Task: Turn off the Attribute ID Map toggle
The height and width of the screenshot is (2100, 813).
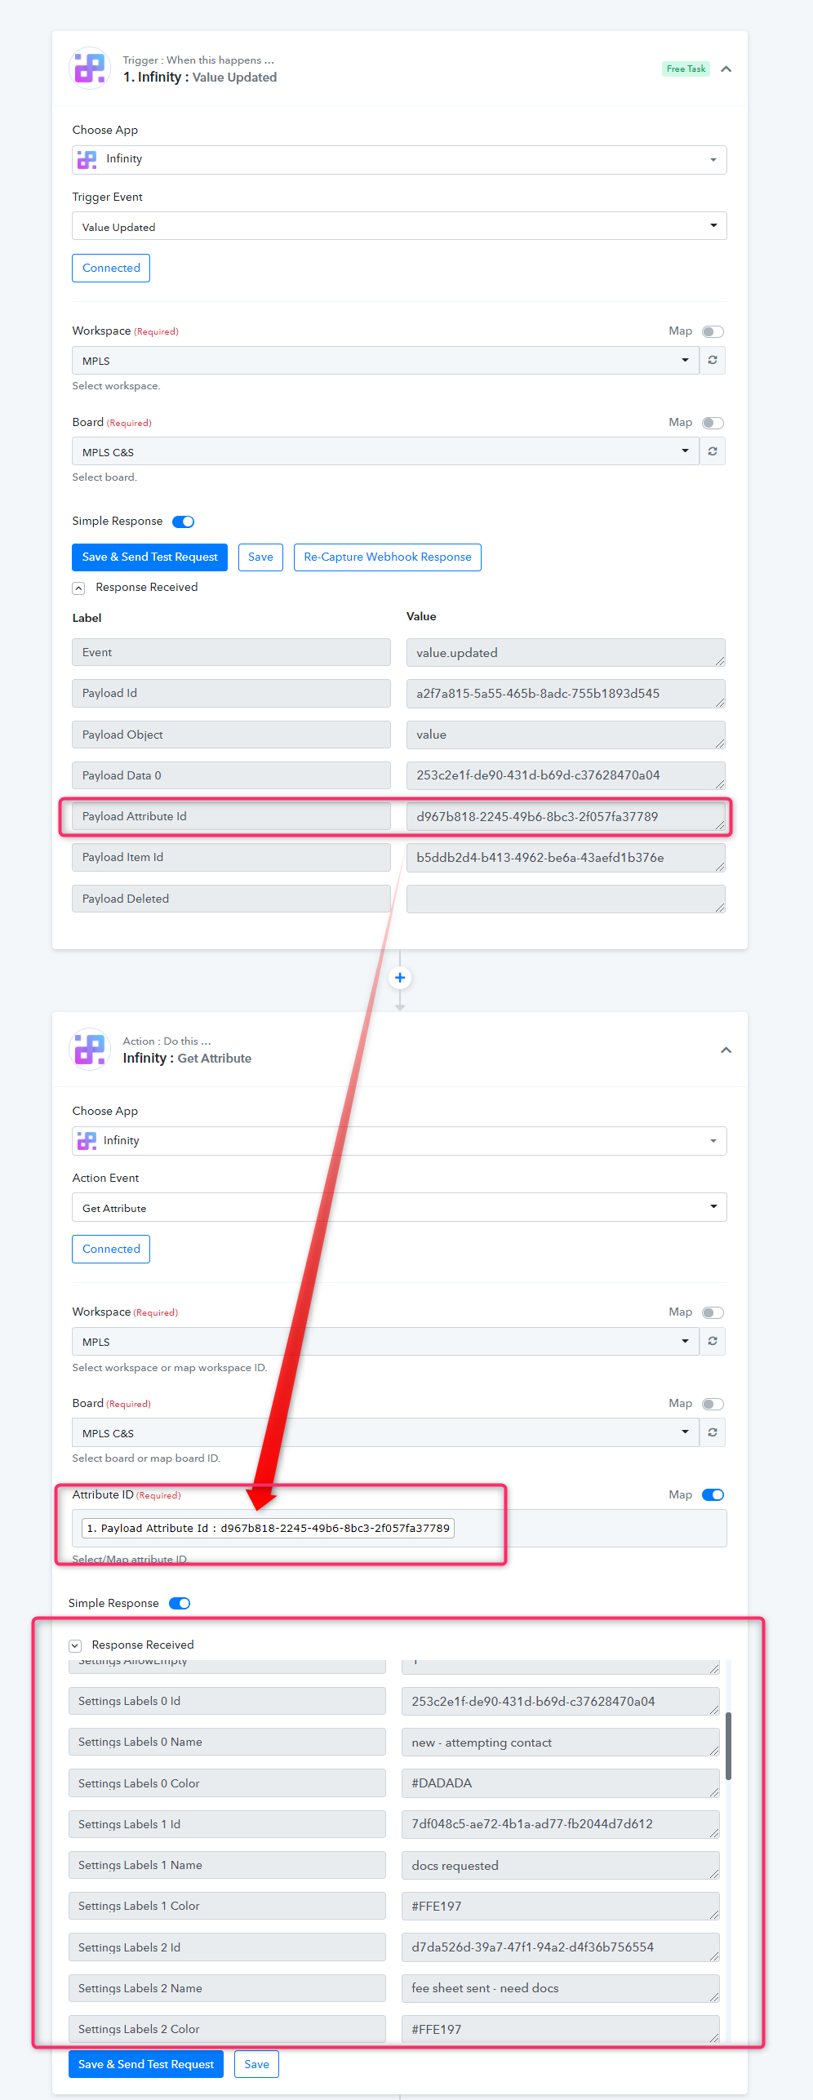Action: (713, 1495)
